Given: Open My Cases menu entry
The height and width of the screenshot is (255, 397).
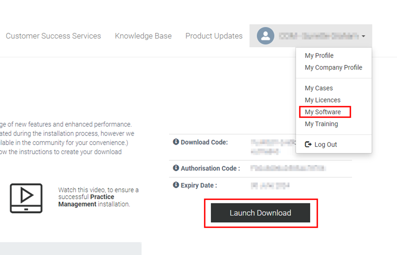Looking at the screenshot, I should (319, 88).
